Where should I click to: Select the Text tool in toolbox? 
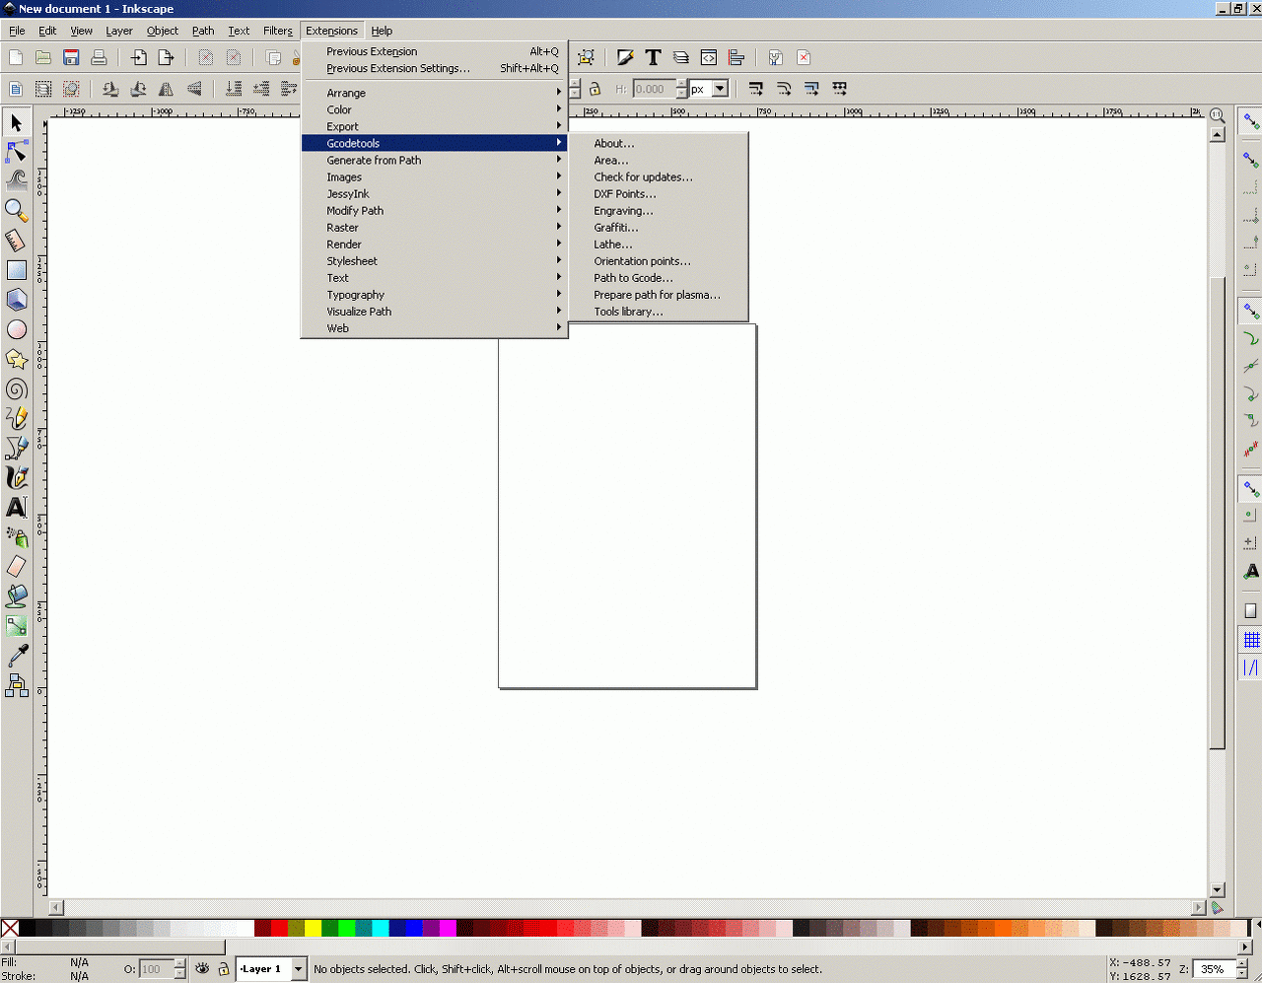(16, 507)
